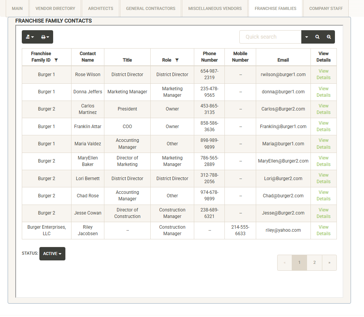Open the Active status dropdown
The height and width of the screenshot is (317, 364).
coord(52,254)
